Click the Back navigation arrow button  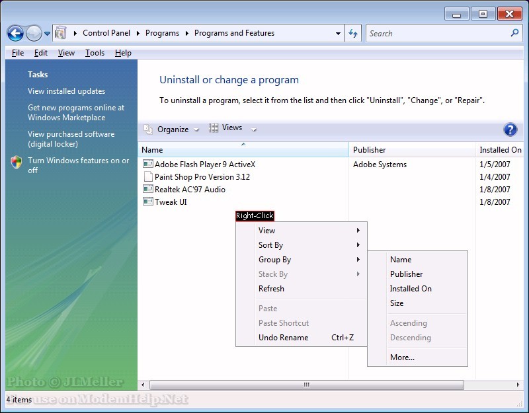15,34
